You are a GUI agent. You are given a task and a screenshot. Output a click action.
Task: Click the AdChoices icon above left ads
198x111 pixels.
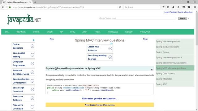[x=34, y=40]
